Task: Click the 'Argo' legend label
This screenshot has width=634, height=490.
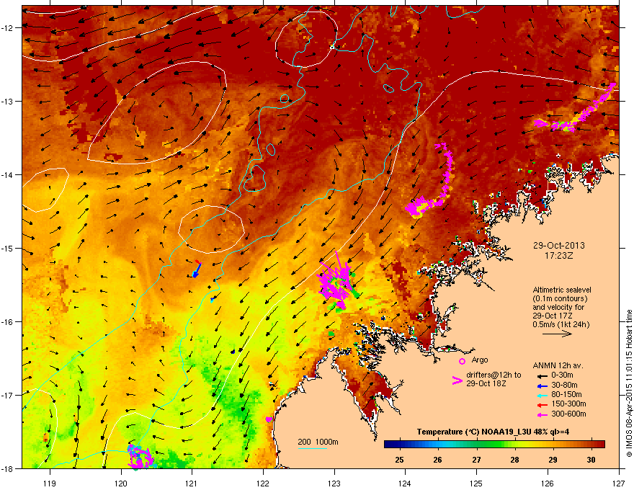Action: click(x=480, y=360)
